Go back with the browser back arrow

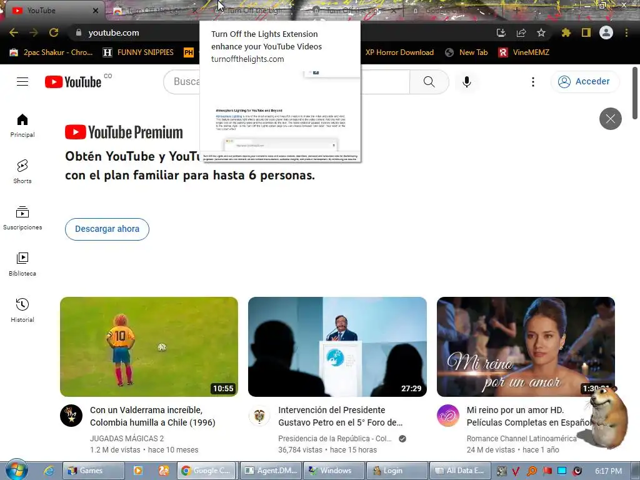pyautogui.click(x=14, y=32)
